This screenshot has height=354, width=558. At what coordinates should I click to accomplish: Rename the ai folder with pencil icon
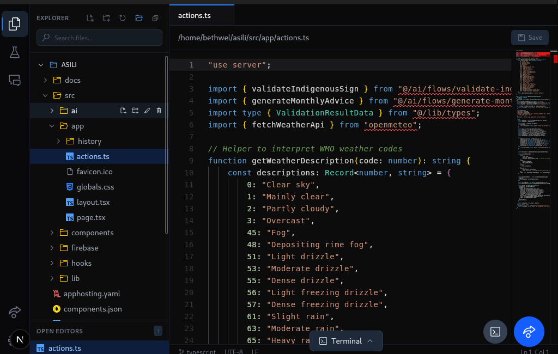coord(147,111)
